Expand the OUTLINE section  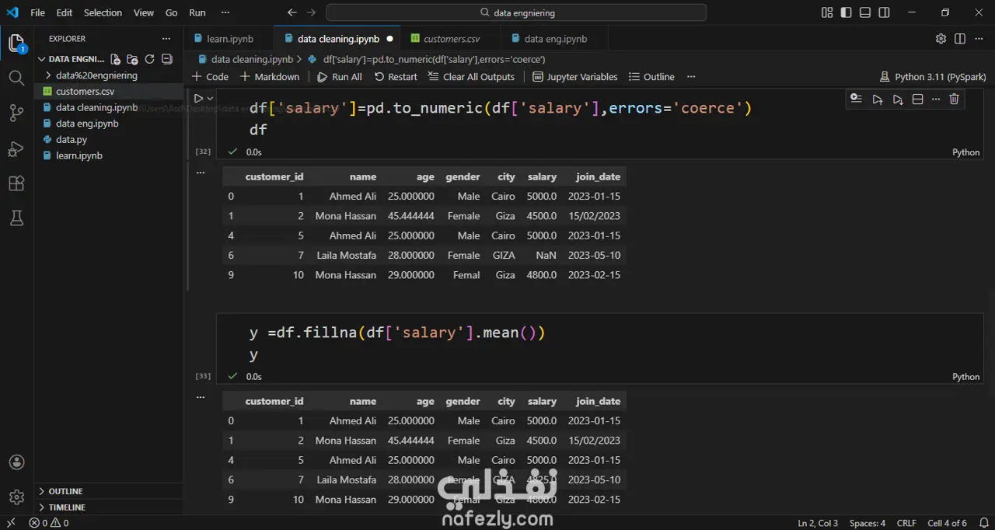[65, 491]
